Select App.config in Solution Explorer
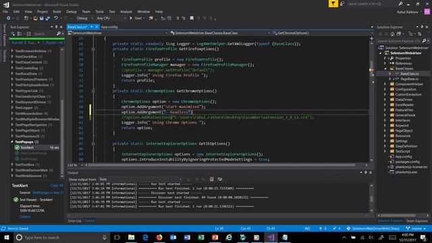Screen dimensions: 432x243 (404, 157)
